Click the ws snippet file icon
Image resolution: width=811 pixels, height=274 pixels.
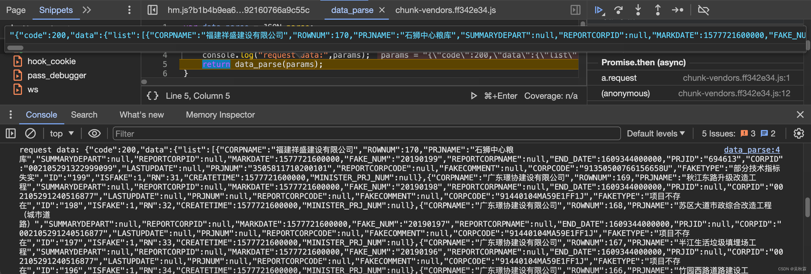tap(18, 89)
